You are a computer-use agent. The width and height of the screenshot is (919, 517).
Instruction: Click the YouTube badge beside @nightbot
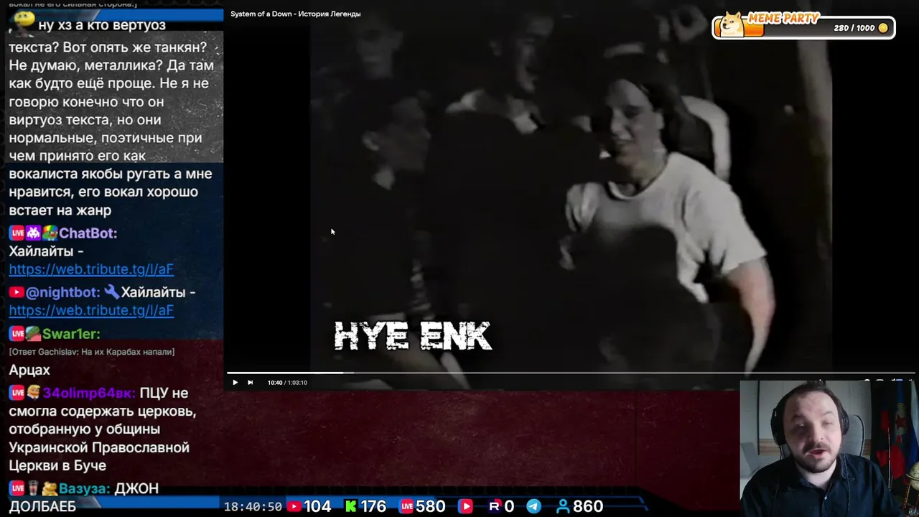point(16,293)
